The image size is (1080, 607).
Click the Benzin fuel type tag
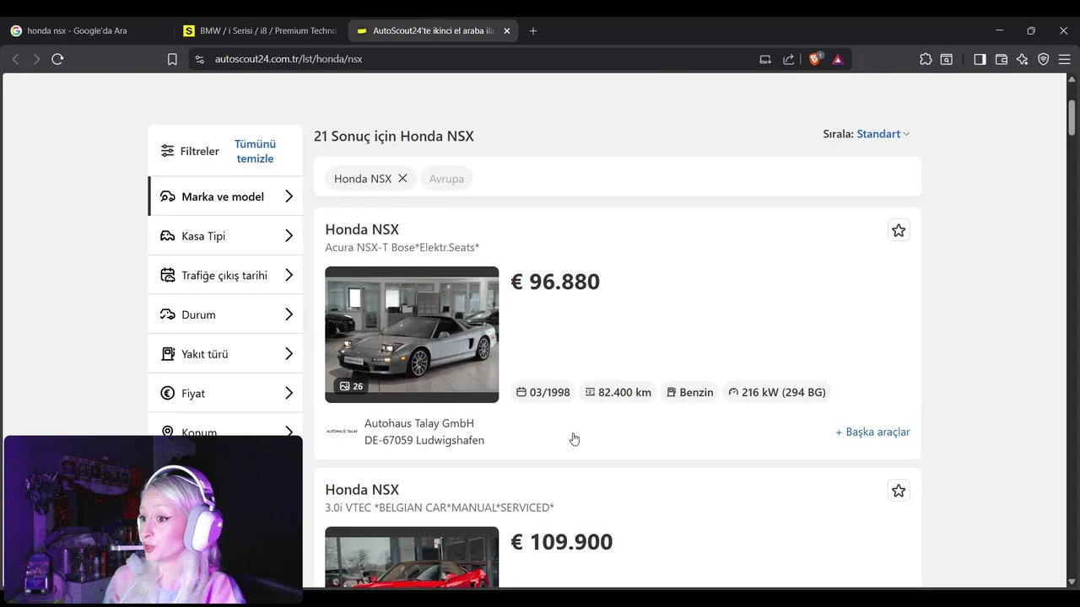tap(689, 392)
